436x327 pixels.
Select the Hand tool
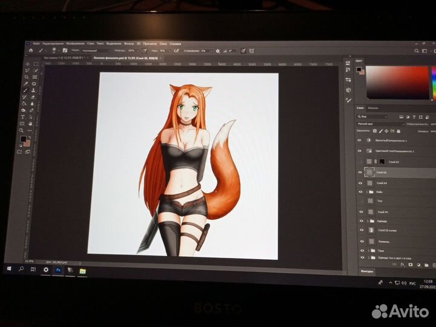[30, 124]
